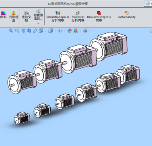Open the Sustainability tool
The height and width of the screenshot is (146, 152).
[x=127, y=15]
